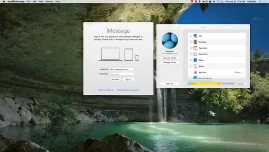Open the Edit menu
The height and width of the screenshot is (152, 269).
click(34, 1)
